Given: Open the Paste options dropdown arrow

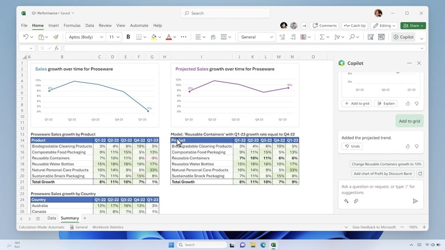Looking at the screenshot, I should click(x=47, y=37).
